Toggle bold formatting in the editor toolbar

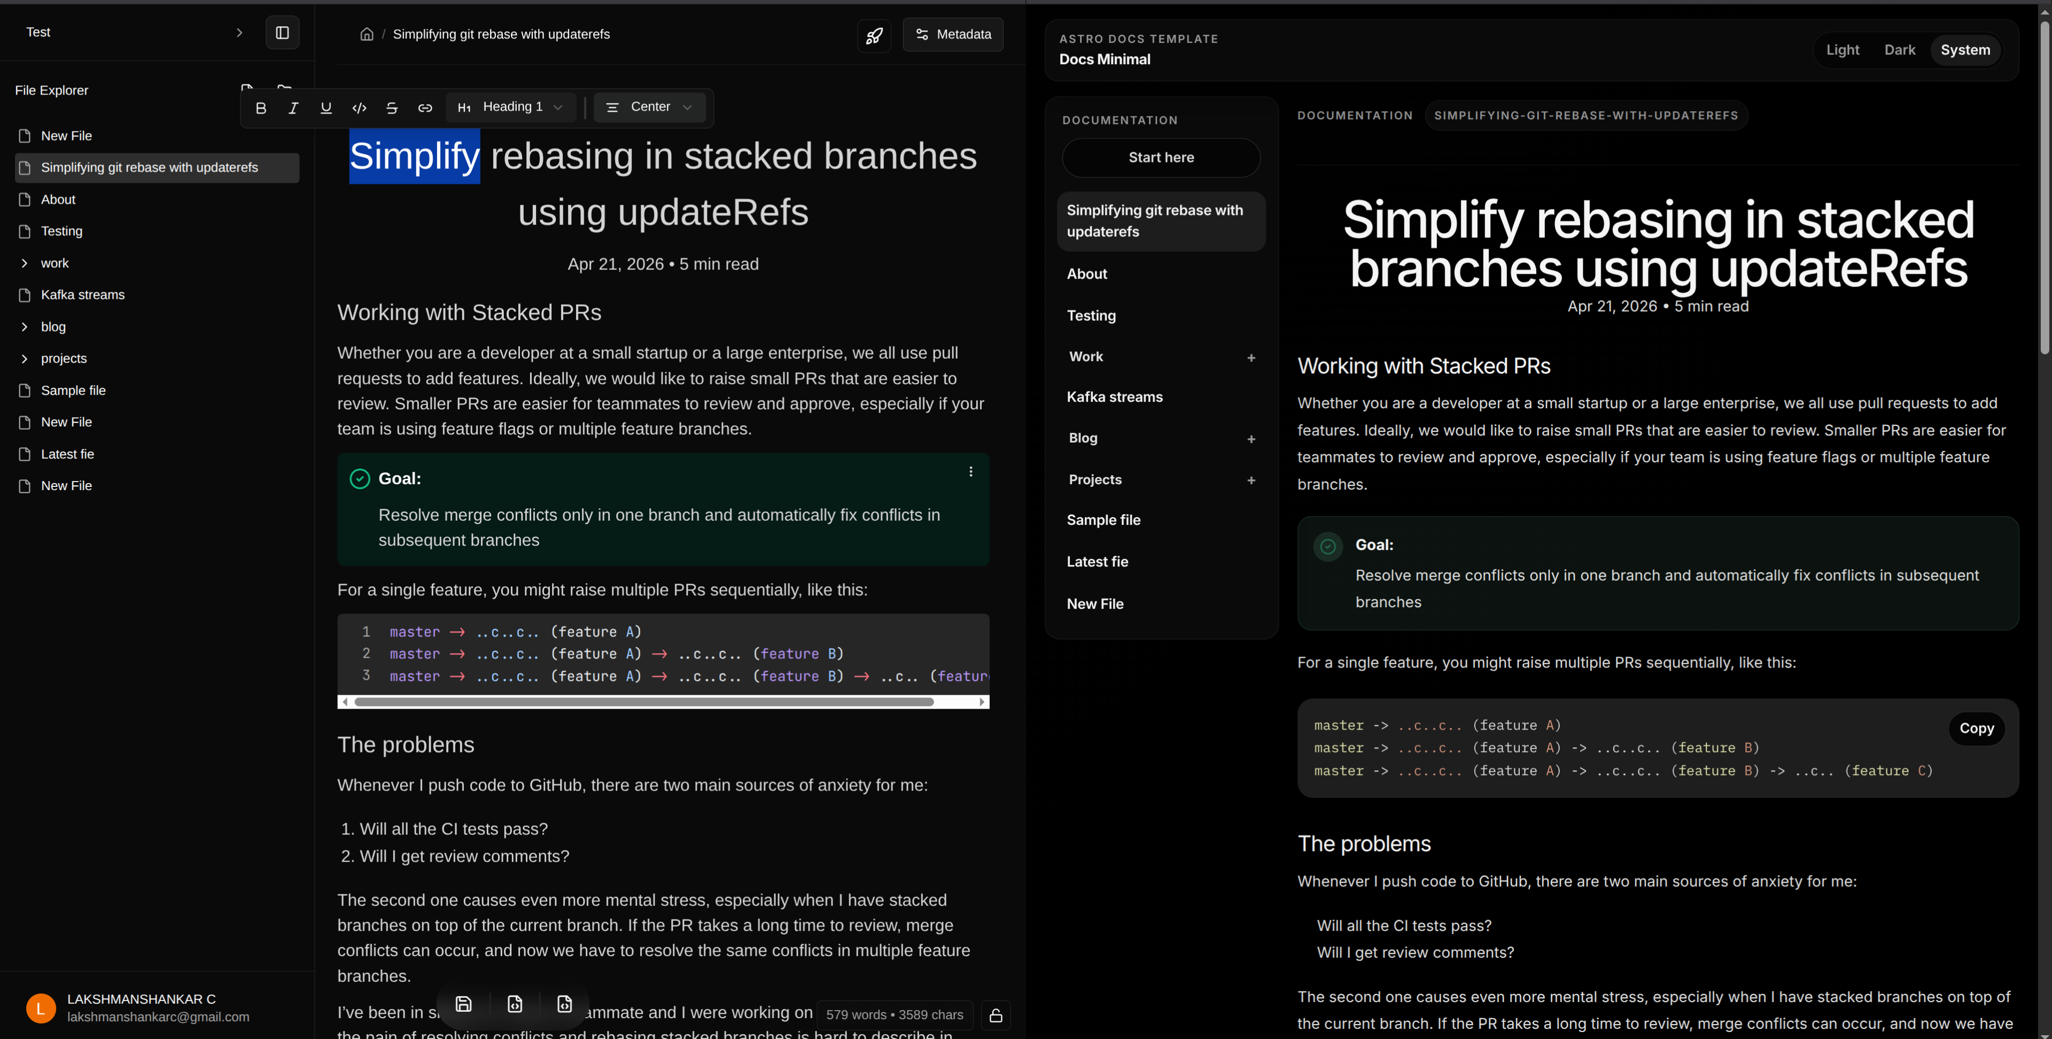pyautogui.click(x=260, y=107)
